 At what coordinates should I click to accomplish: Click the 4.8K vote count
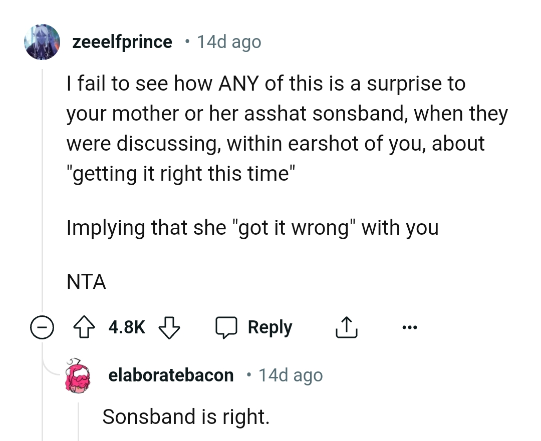tap(126, 327)
